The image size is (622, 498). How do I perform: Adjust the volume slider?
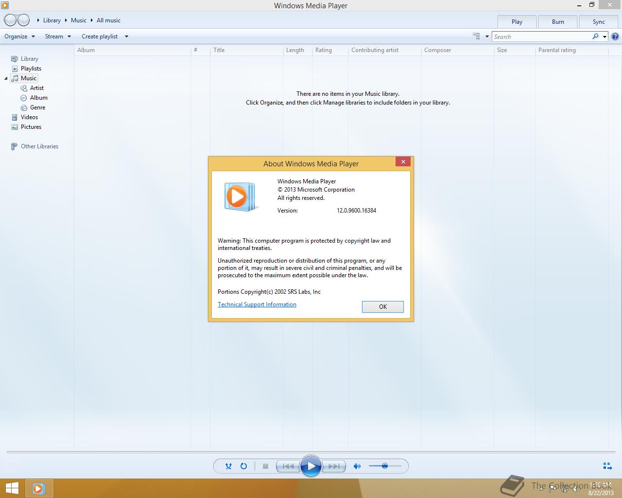(x=385, y=466)
